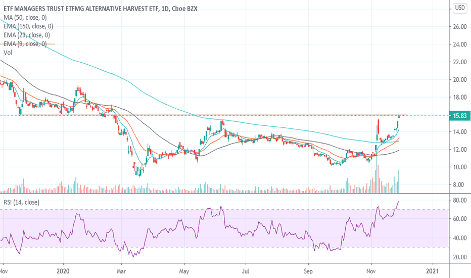This screenshot has height=278, width=471.
Task: Select the EMA (150, close, 0) indicator label
Action: click(28, 26)
